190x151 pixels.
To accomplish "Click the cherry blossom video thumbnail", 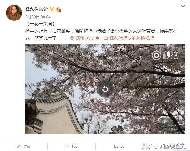I will [x=105, y=89].
